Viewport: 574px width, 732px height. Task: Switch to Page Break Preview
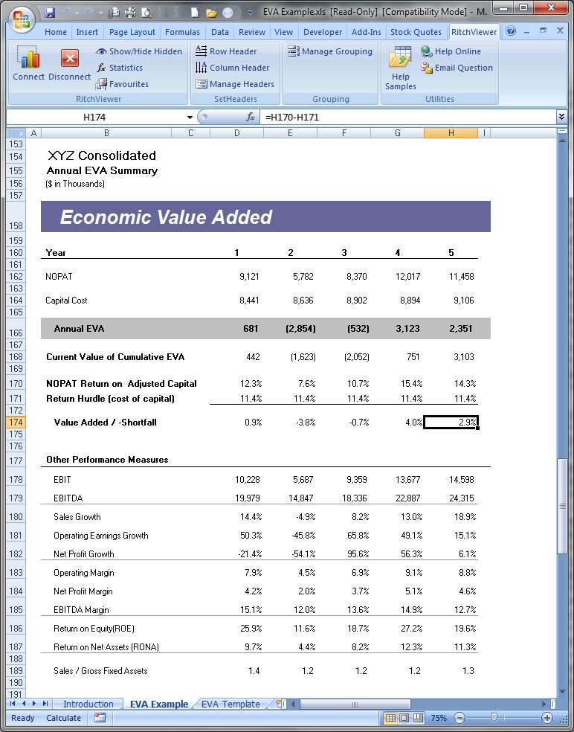[418, 718]
